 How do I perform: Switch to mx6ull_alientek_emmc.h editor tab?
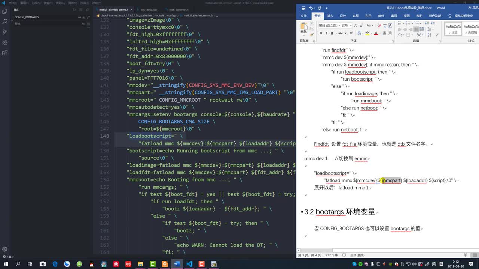point(114,10)
